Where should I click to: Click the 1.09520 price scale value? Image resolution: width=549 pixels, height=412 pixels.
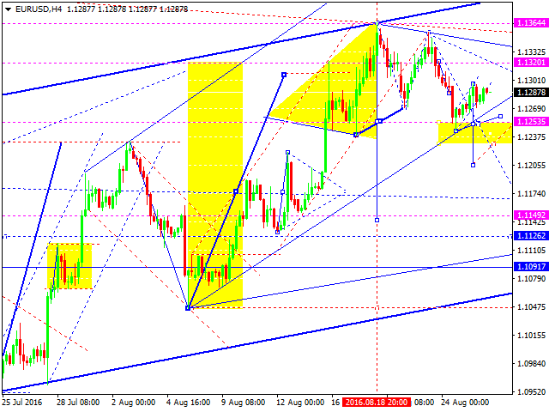pos(532,392)
